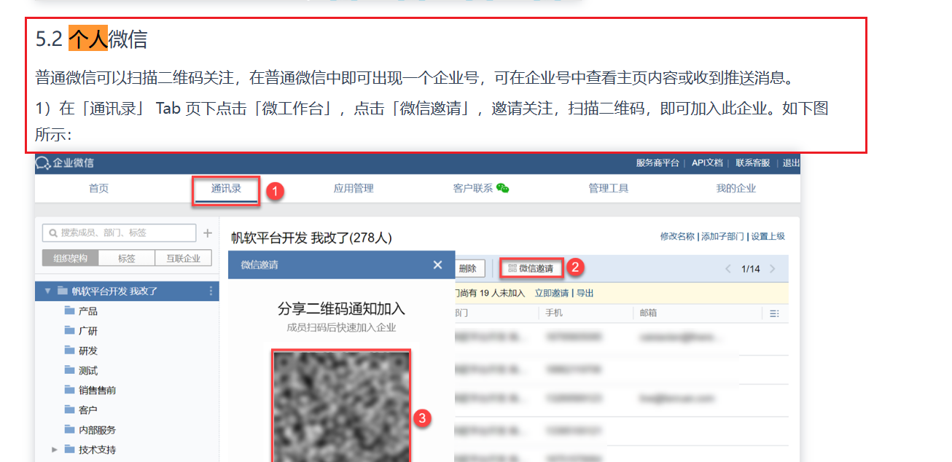Image resolution: width=952 pixels, height=462 pixels.
Task: Click the 企业微信 logo in the header
Action: tap(65, 163)
